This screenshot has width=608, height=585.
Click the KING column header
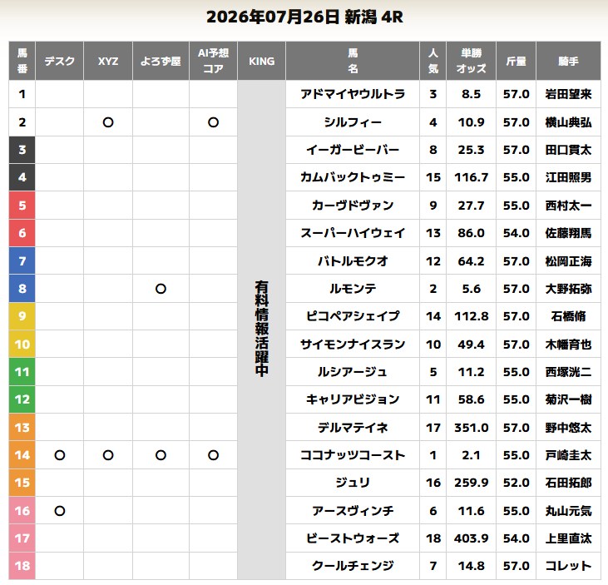[x=262, y=61]
